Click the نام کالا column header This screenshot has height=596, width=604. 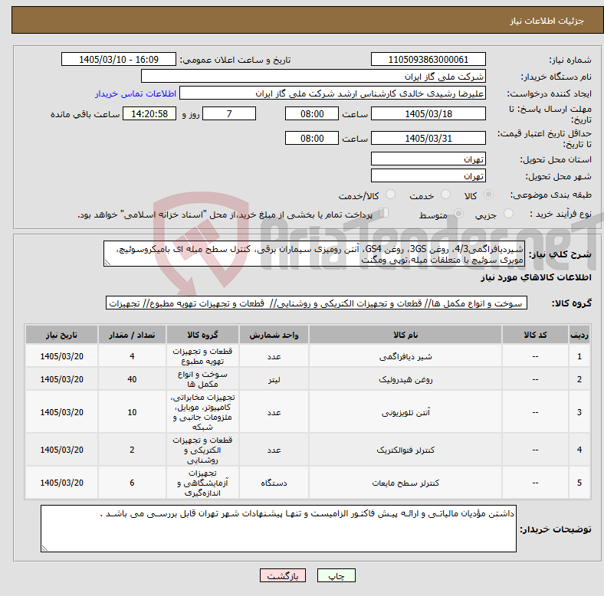(x=405, y=335)
